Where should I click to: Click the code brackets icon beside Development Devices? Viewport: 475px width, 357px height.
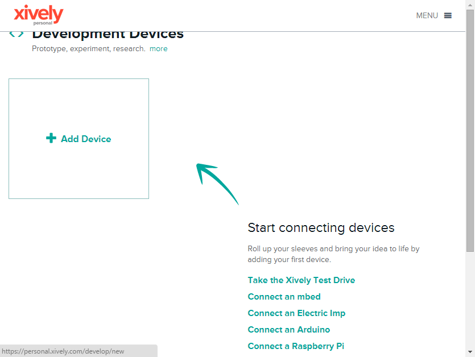tap(16, 34)
